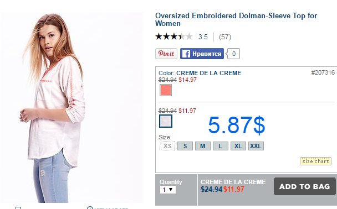337x209 pixels.
Task: Select the cream color swatch
Action: (x=166, y=121)
